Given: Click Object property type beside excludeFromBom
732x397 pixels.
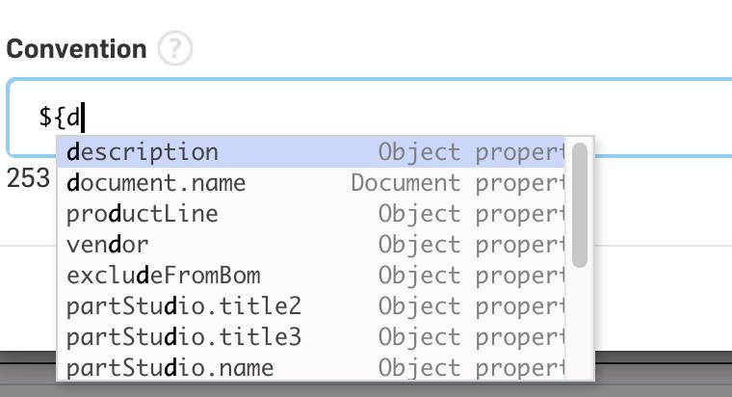Looking at the screenshot, I should [x=471, y=276].
